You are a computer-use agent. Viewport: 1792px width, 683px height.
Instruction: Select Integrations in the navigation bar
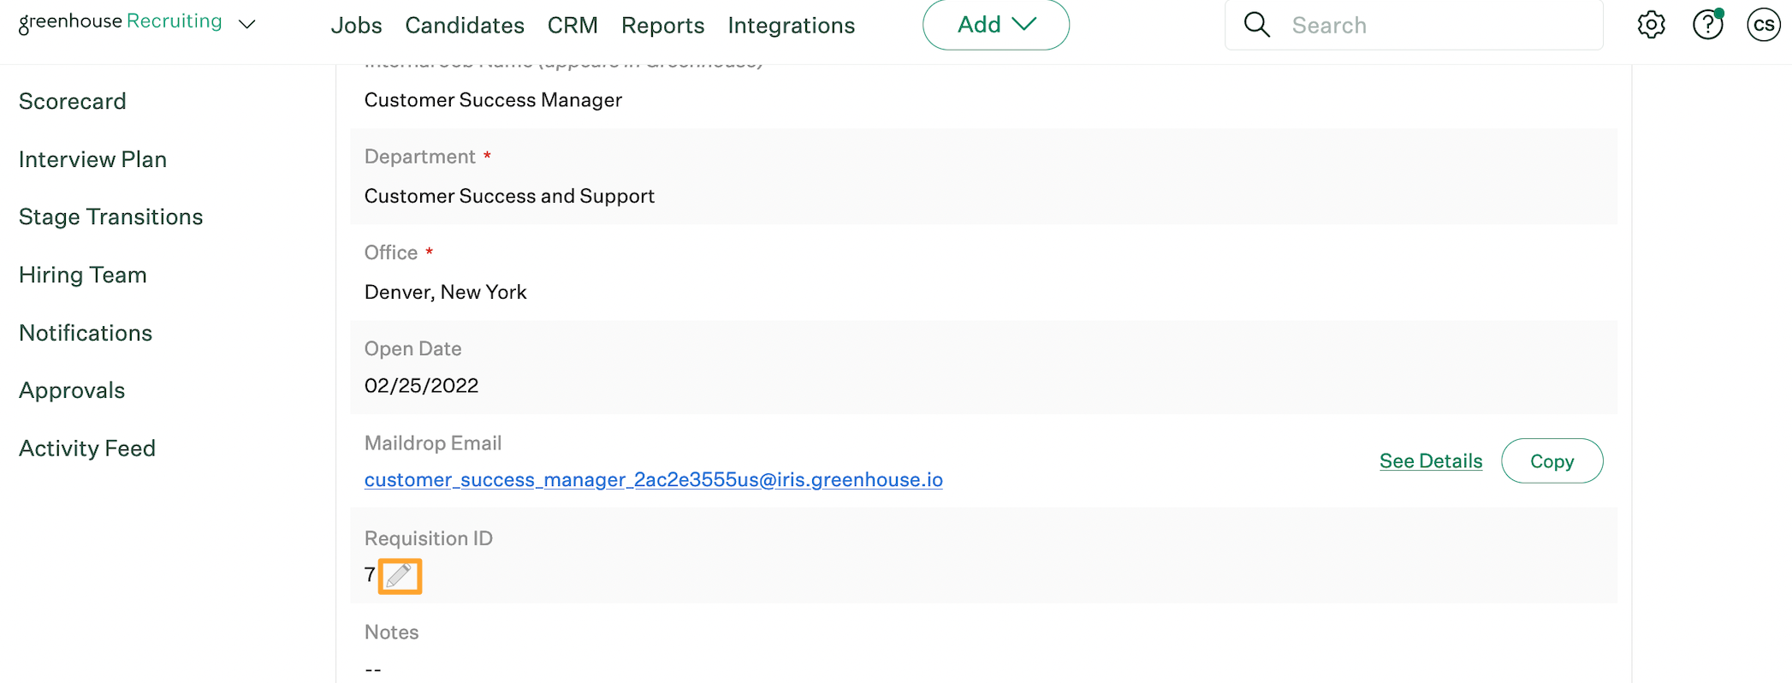[791, 26]
